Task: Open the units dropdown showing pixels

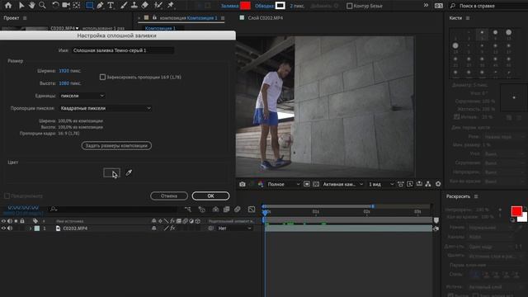Action: [x=82, y=96]
